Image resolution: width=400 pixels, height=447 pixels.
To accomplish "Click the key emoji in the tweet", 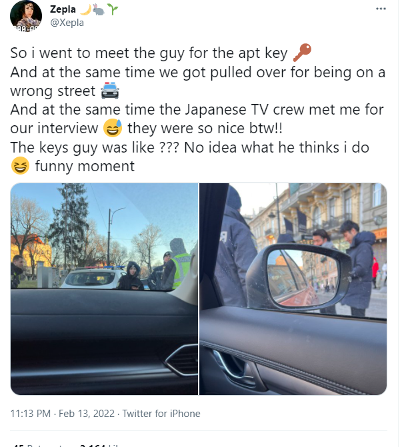I will pyautogui.click(x=302, y=53).
